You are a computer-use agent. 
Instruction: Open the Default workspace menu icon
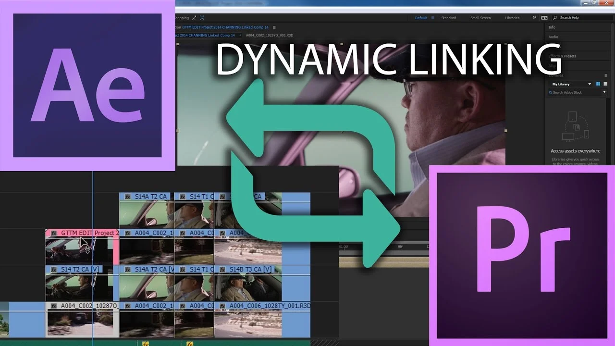(432, 18)
